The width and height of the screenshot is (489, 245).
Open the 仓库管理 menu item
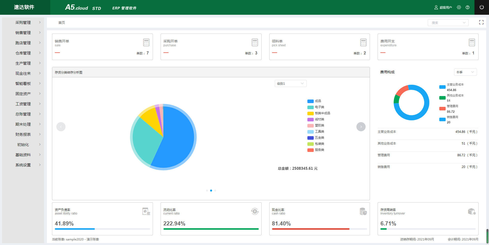tap(23, 53)
